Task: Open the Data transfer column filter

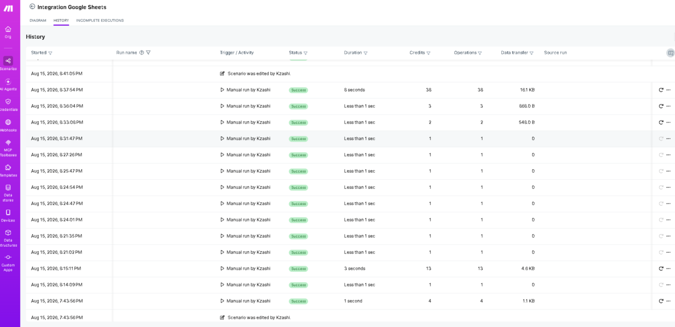Action: click(532, 53)
